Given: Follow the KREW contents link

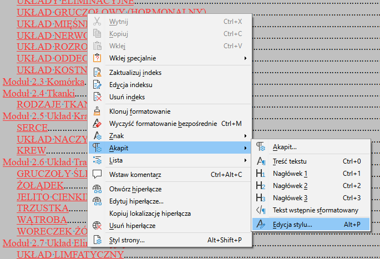Looking at the screenshot, I should pyautogui.click(x=31, y=150).
